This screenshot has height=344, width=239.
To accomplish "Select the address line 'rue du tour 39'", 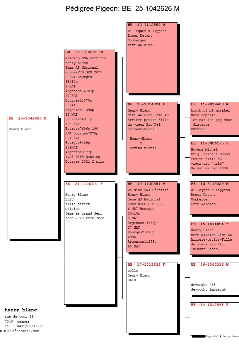I will [x=19, y=316].
